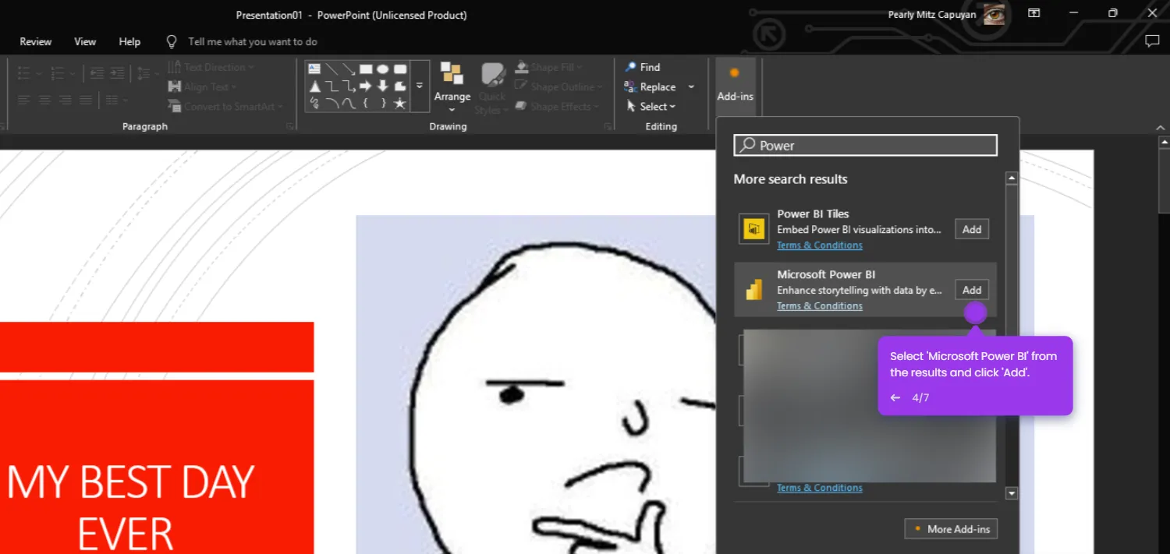Open Terms & Conditions under Microsoft Power BI
Viewport: 1170px width, 554px height.
click(820, 306)
